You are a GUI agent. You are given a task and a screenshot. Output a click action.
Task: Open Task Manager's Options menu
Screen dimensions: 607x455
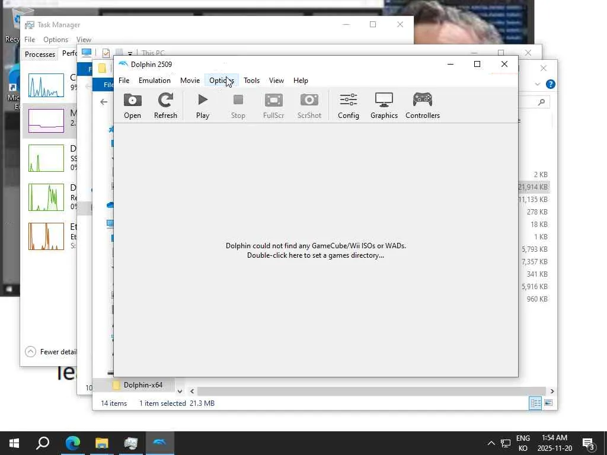56,40
